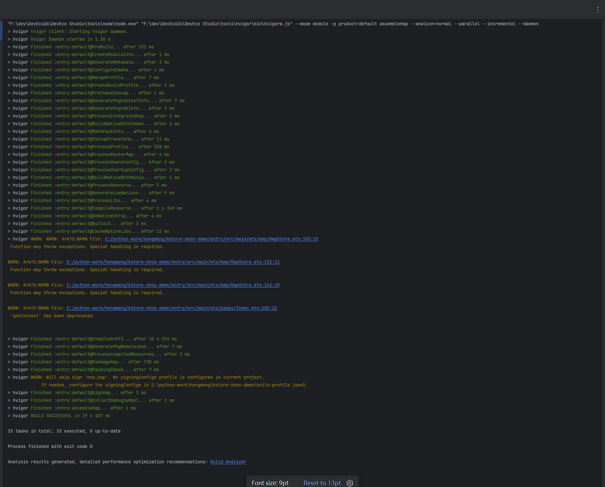Click the ProcessProfile after 558 ms line
The width and height of the screenshot is (605, 487).
88,147
